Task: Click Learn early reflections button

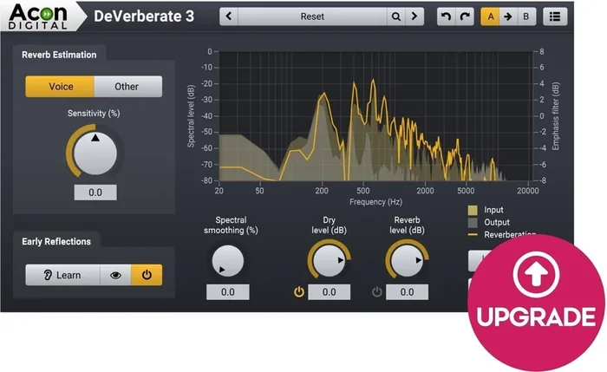Action: (62, 275)
